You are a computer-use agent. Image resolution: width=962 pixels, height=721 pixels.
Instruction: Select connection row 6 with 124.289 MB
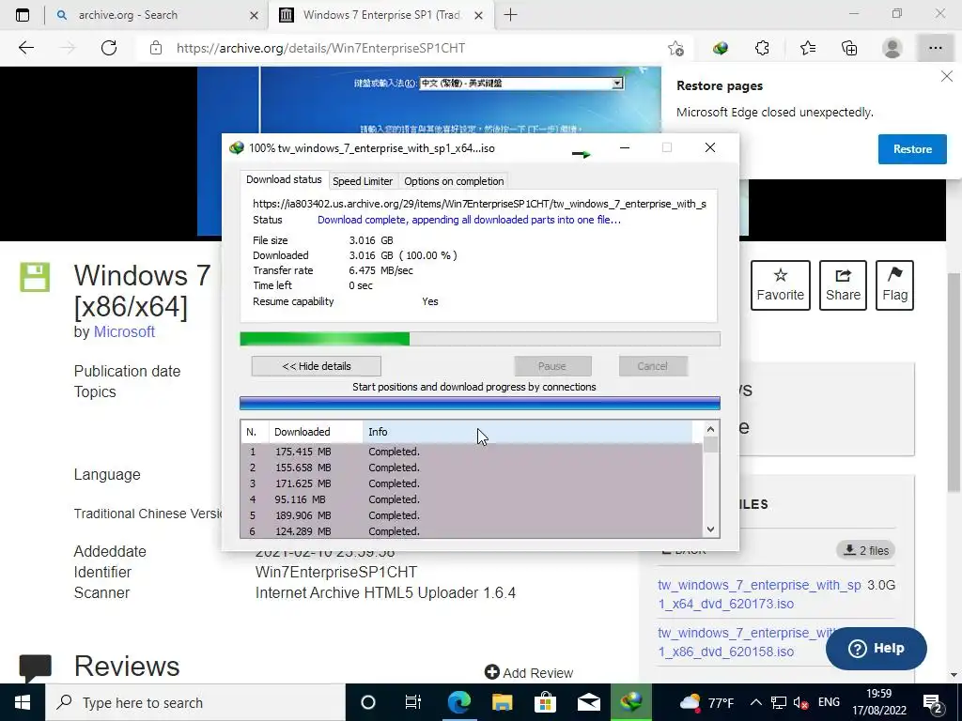point(472,530)
